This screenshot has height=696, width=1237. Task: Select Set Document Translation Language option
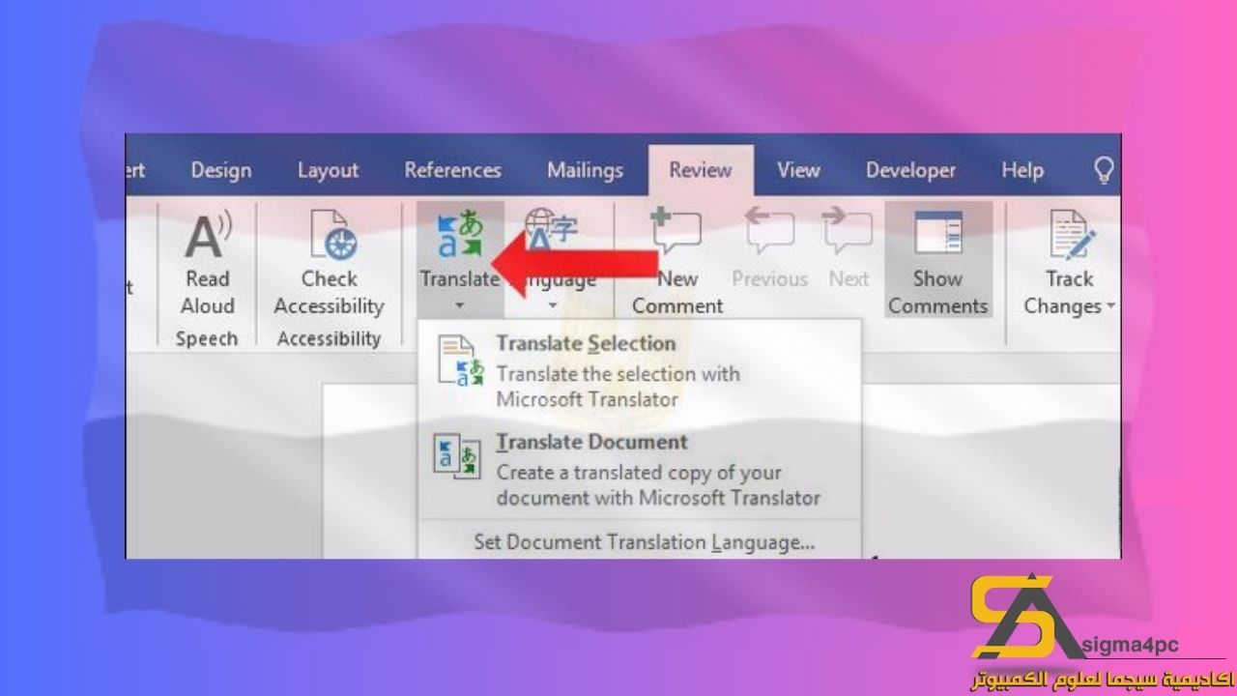(644, 542)
